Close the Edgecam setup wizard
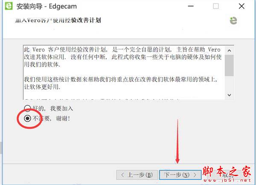Image resolution: width=256 pixels, height=185 pixels. (x=241, y=6)
